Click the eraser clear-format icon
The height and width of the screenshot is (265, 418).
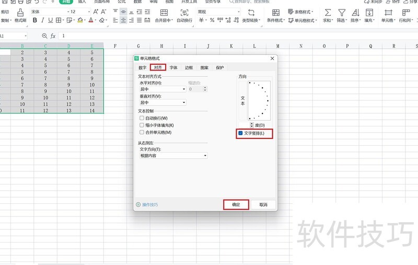[102, 20]
